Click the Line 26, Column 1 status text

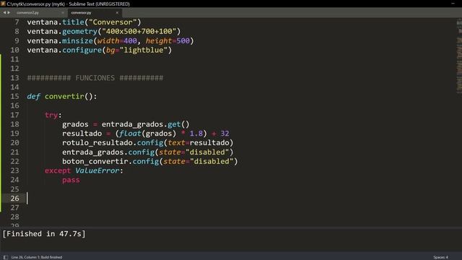[37, 257]
